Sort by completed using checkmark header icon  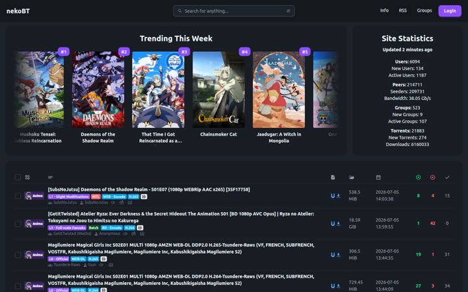point(447,177)
